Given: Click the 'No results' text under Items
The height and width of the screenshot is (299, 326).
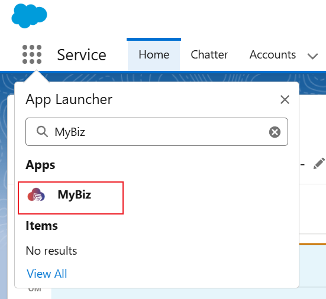Looking at the screenshot, I should point(51,251).
